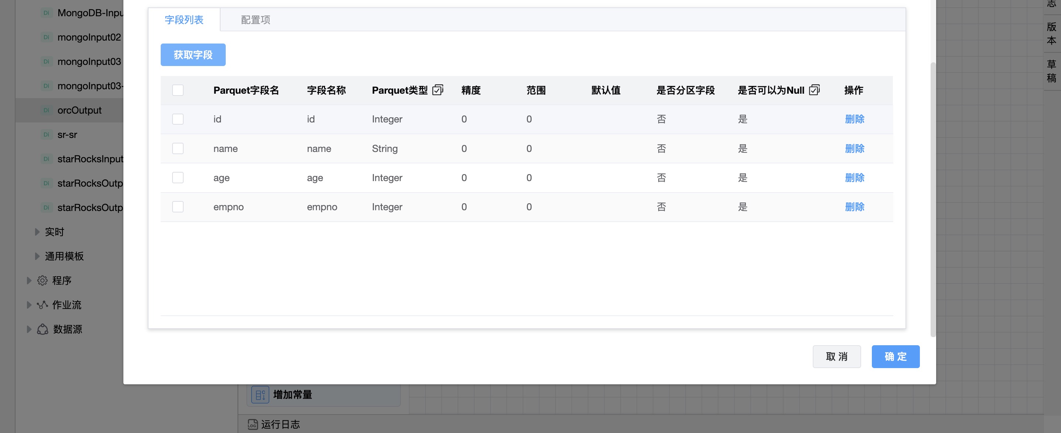Image resolution: width=1061 pixels, height=433 pixels.
Task: Expand the 通用模板 tree node
Action: 37,256
